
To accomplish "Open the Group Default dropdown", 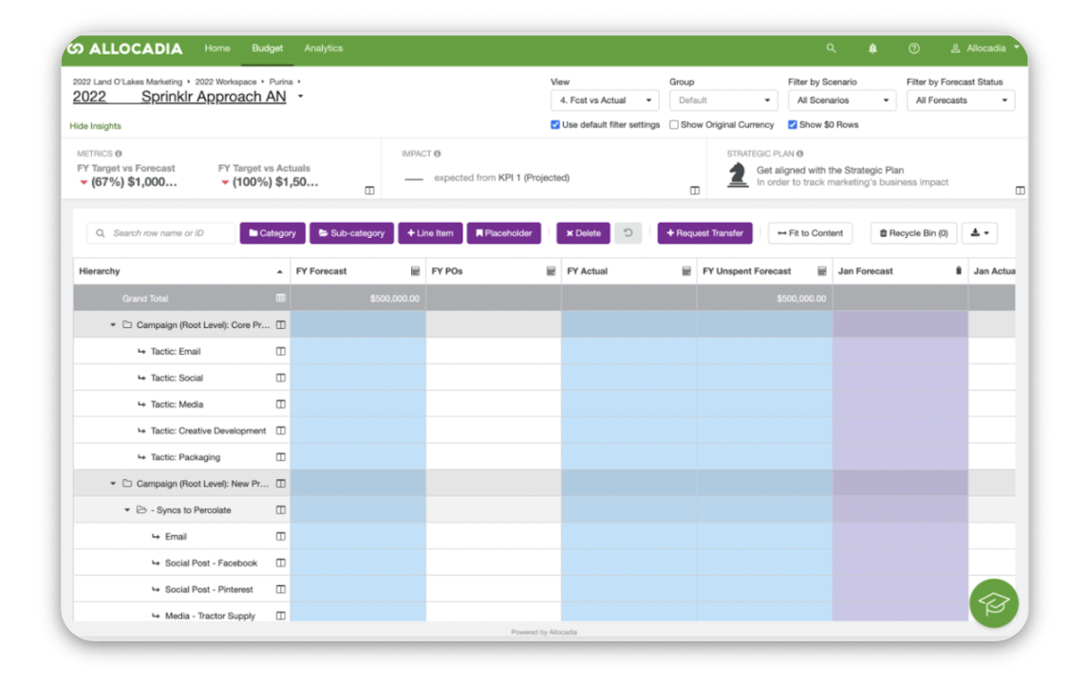I will point(723,101).
